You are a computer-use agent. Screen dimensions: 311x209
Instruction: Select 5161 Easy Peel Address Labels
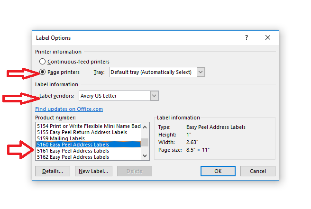coord(89,151)
